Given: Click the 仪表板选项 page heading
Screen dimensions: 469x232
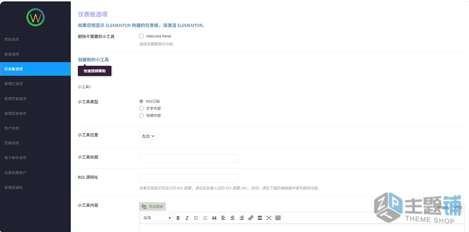Looking at the screenshot, I should point(93,14).
